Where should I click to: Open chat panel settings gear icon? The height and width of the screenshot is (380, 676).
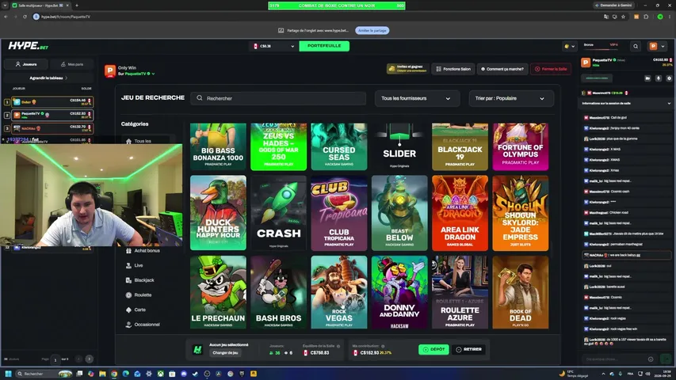669,78
